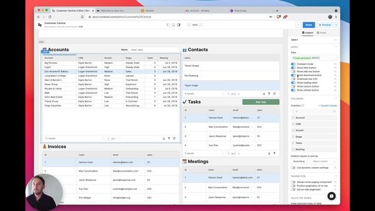Click the Brave shield icon in the address bar
375x211 pixels.
click(x=278, y=17)
